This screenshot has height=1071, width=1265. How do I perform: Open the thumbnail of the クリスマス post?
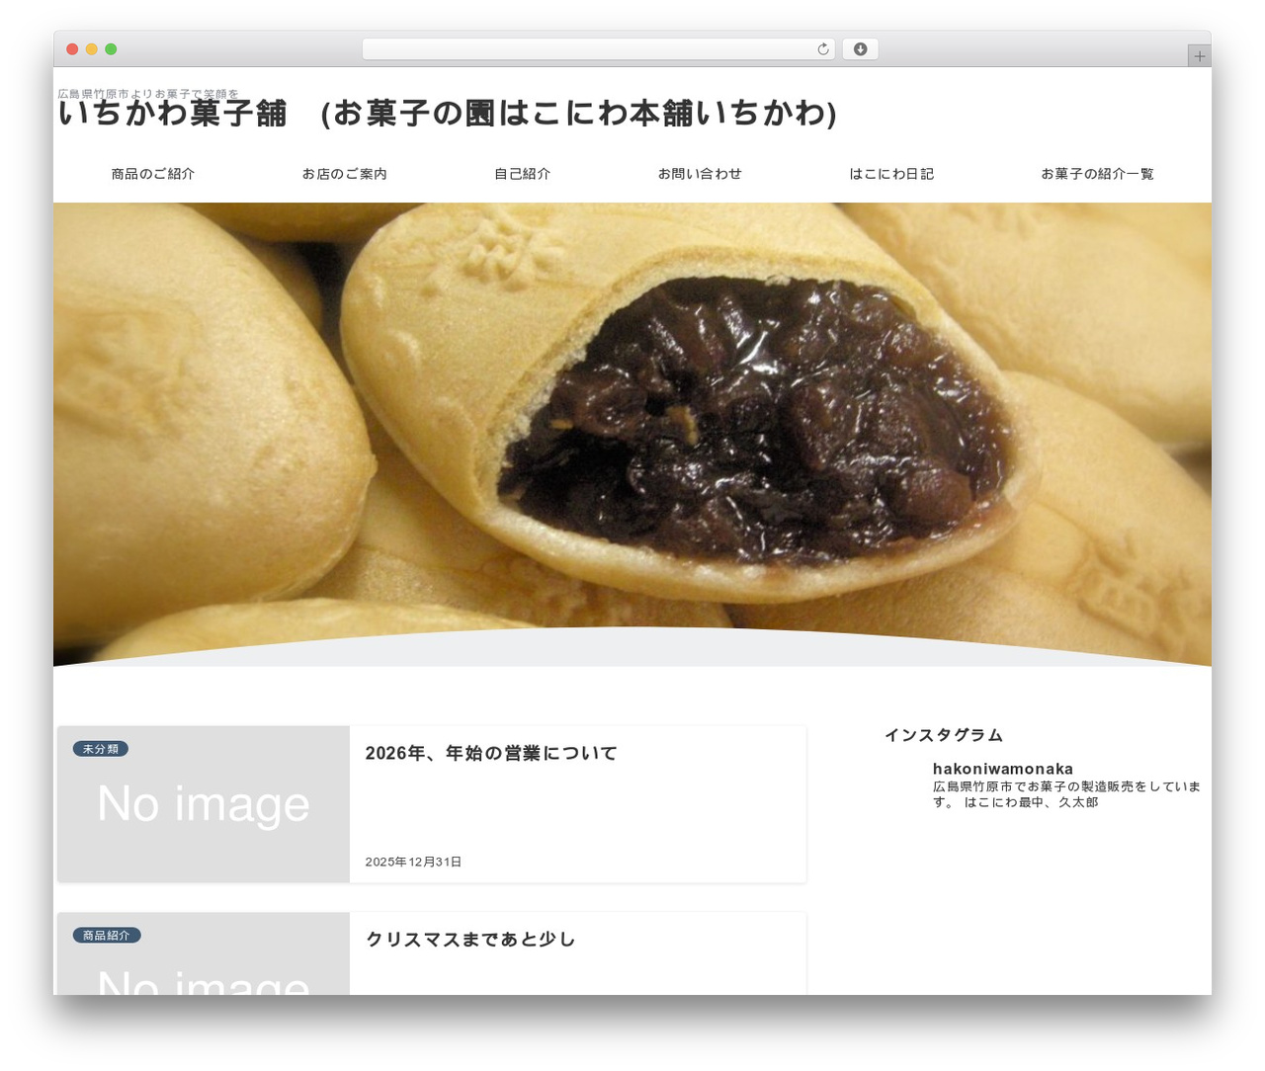[x=204, y=953]
